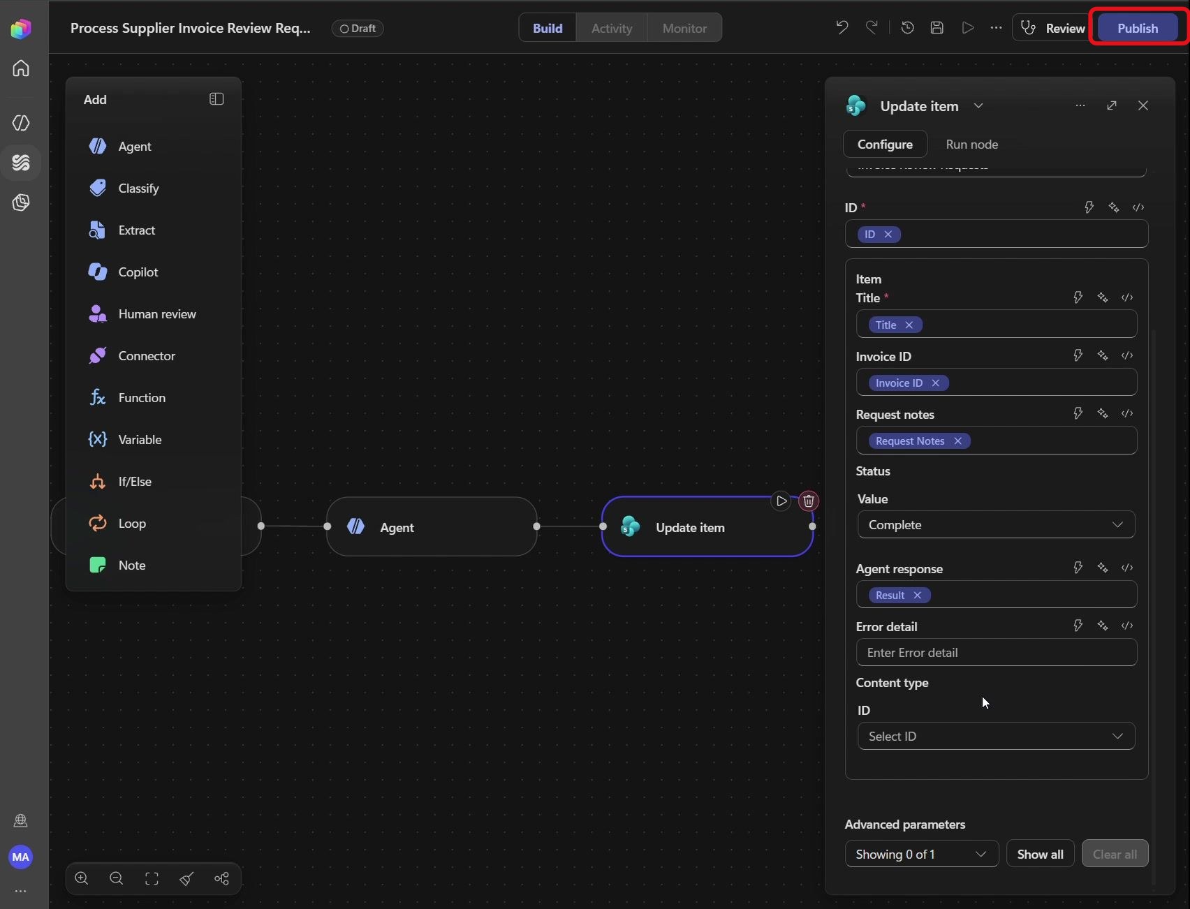Switch to the Activity tab
1190x909 pixels.
point(612,28)
